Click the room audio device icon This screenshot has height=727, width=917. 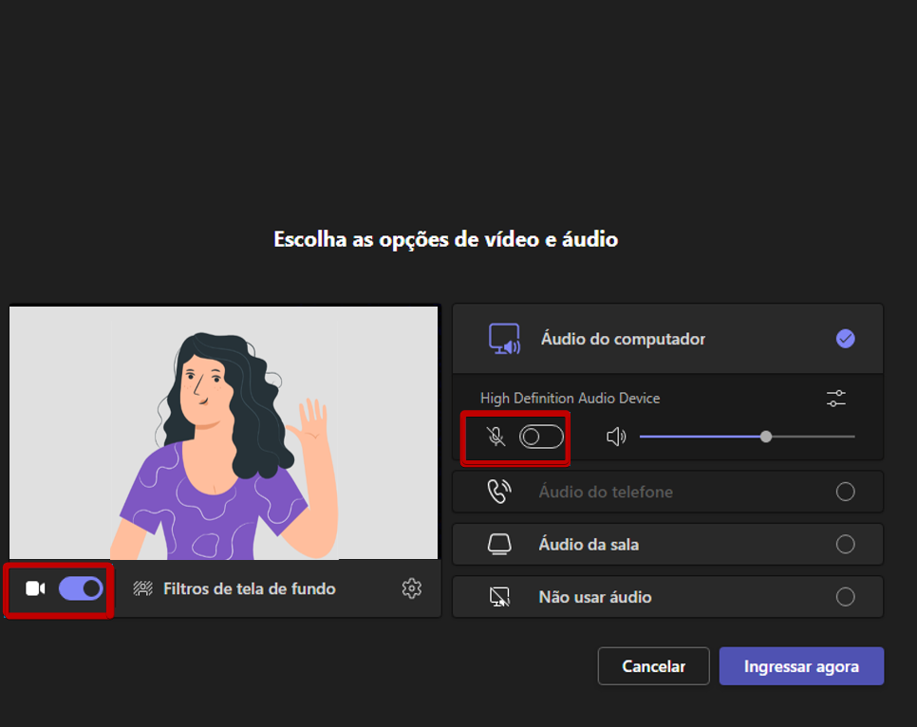498,545
